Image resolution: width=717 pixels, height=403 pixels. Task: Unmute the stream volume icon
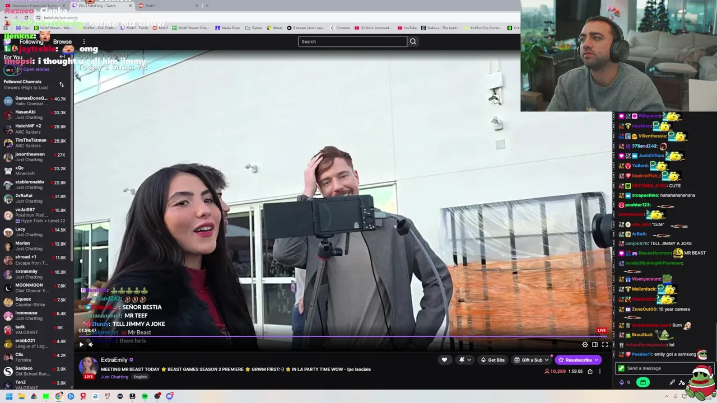click(91, 345)
